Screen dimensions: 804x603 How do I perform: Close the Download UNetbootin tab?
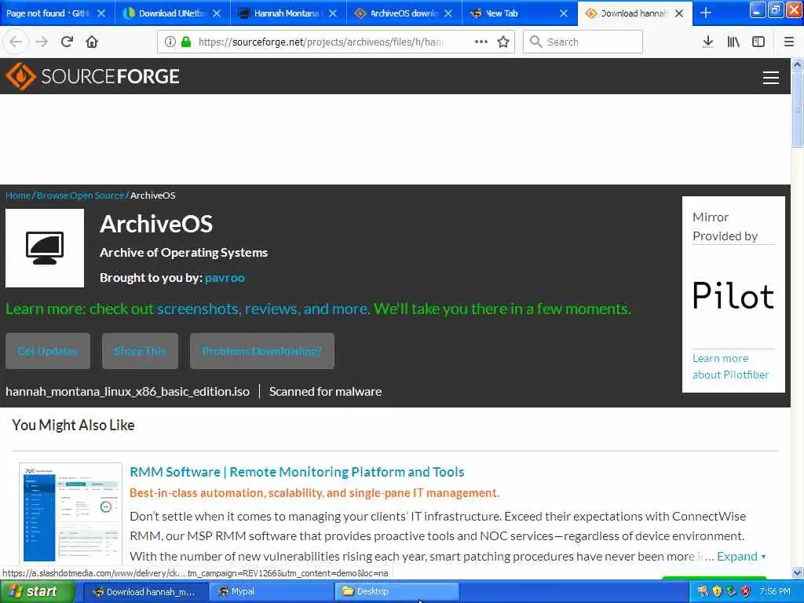pos(217,13)
